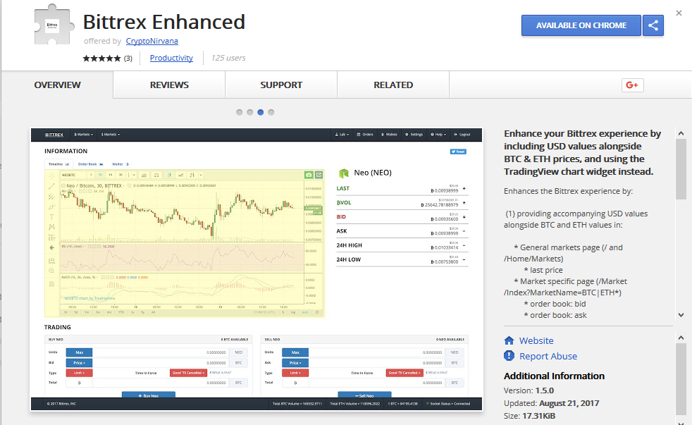Click the Report Abuse exclamation icon

pos(509,356)
